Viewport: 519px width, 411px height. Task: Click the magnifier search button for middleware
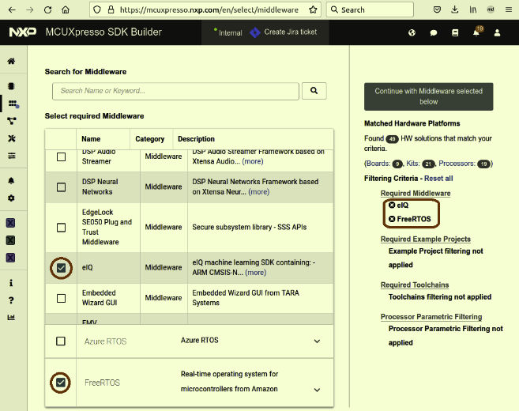click(314, 91)
